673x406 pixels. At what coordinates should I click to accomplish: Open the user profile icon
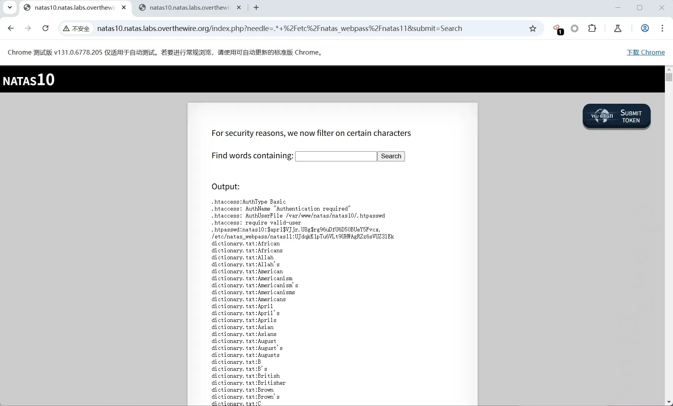[x=645, y=28]
